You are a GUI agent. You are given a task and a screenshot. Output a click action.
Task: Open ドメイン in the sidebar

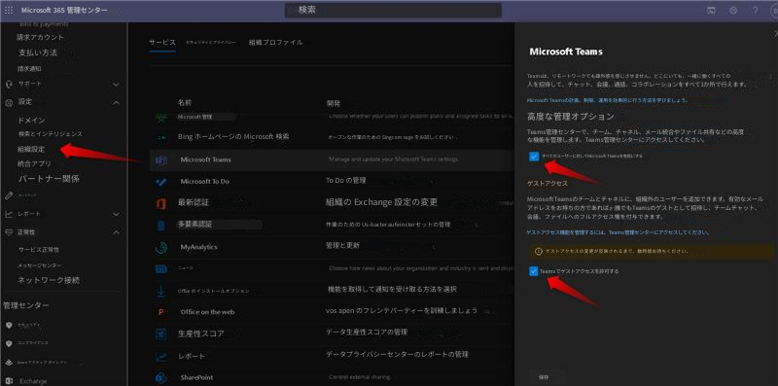pos(31,120)
